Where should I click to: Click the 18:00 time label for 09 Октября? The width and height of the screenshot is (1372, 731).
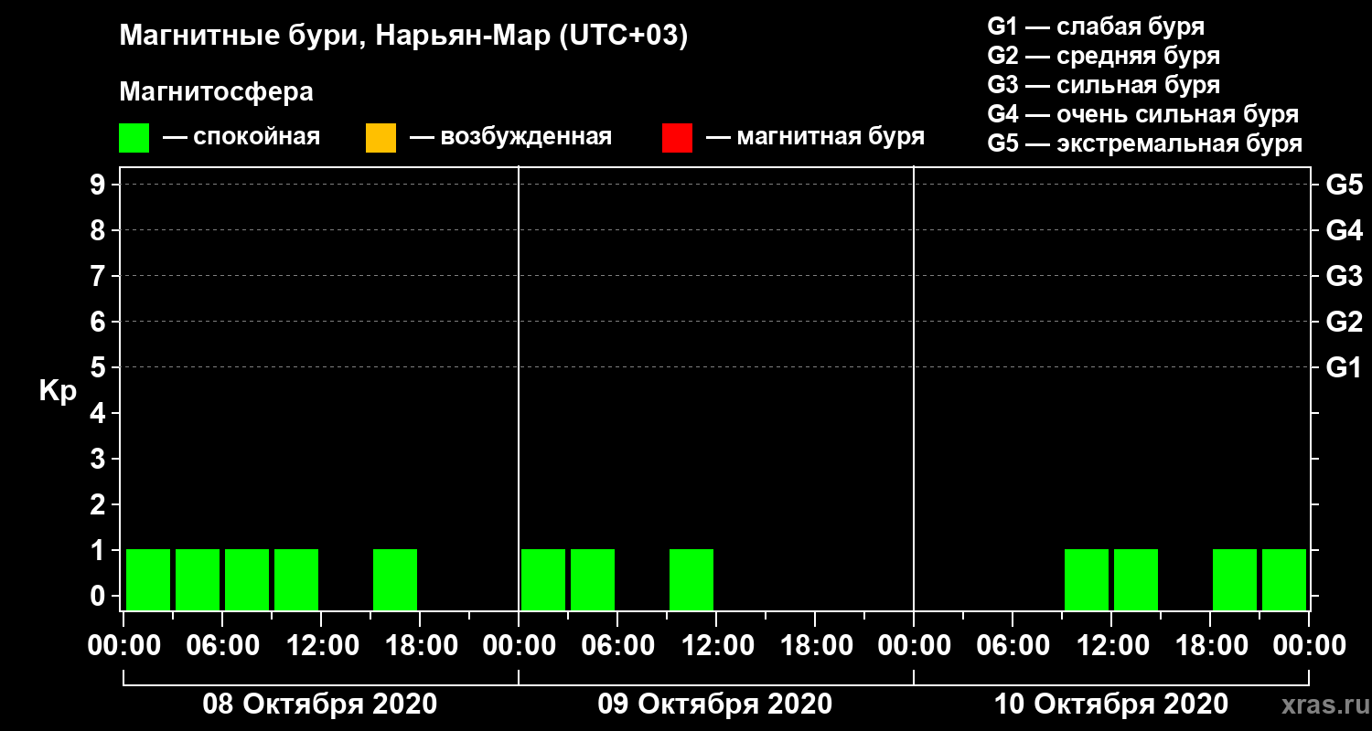point(815,645)
